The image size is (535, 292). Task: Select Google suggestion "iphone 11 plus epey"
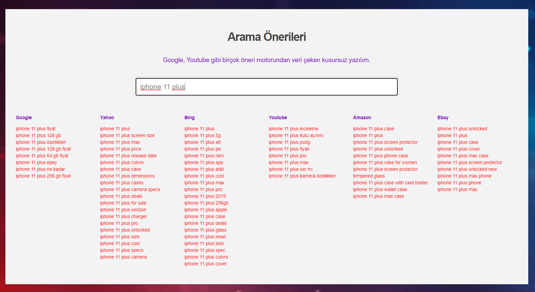click(36, 162)
